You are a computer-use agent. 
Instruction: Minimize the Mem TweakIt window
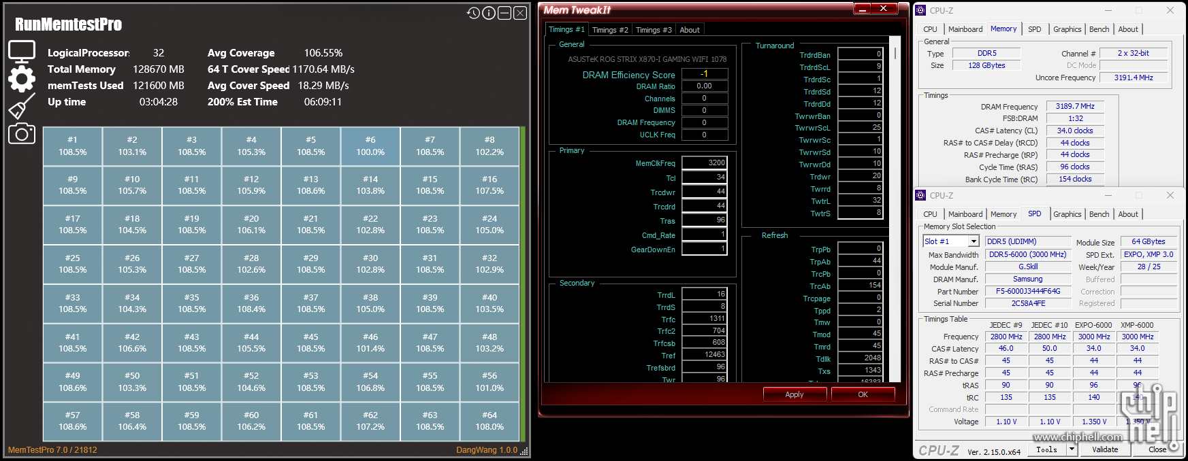tap(863, 9)
